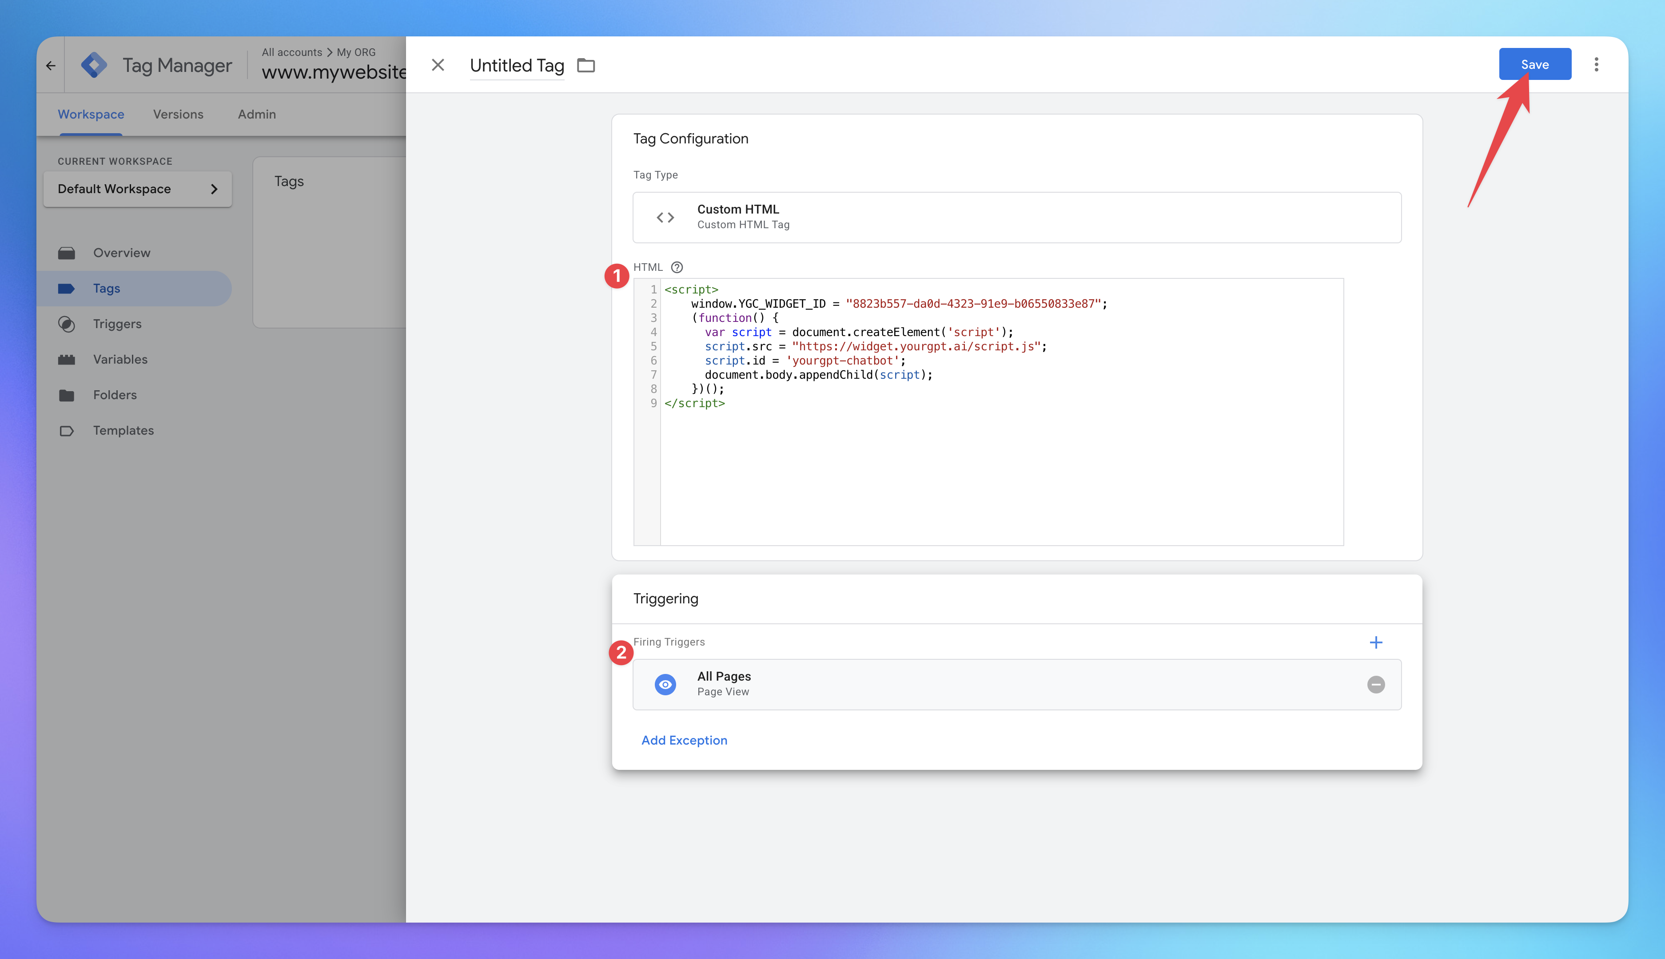The image size is (1665, 959).
Task: Toggle the Page View eye icon on All Pages
Action: [x=665, y=684]
